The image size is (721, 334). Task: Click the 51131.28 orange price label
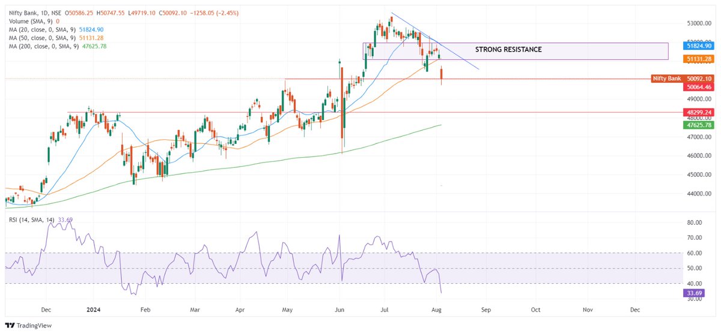pyautogui.click(x=698, y=59)
